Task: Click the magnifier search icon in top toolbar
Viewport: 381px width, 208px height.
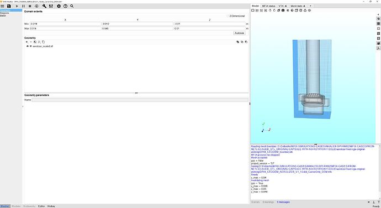Action: point(72,6)
